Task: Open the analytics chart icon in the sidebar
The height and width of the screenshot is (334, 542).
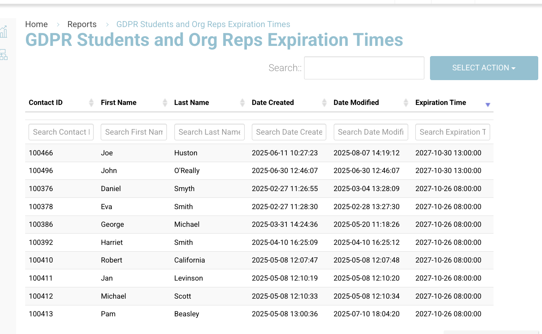Action: [4, 32]
